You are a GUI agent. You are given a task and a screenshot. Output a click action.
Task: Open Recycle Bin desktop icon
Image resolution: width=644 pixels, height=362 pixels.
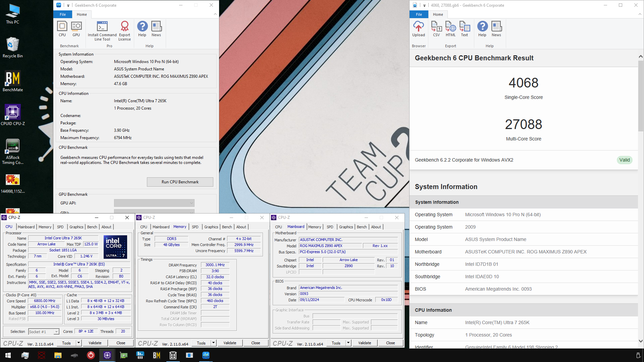coord(13,48)
